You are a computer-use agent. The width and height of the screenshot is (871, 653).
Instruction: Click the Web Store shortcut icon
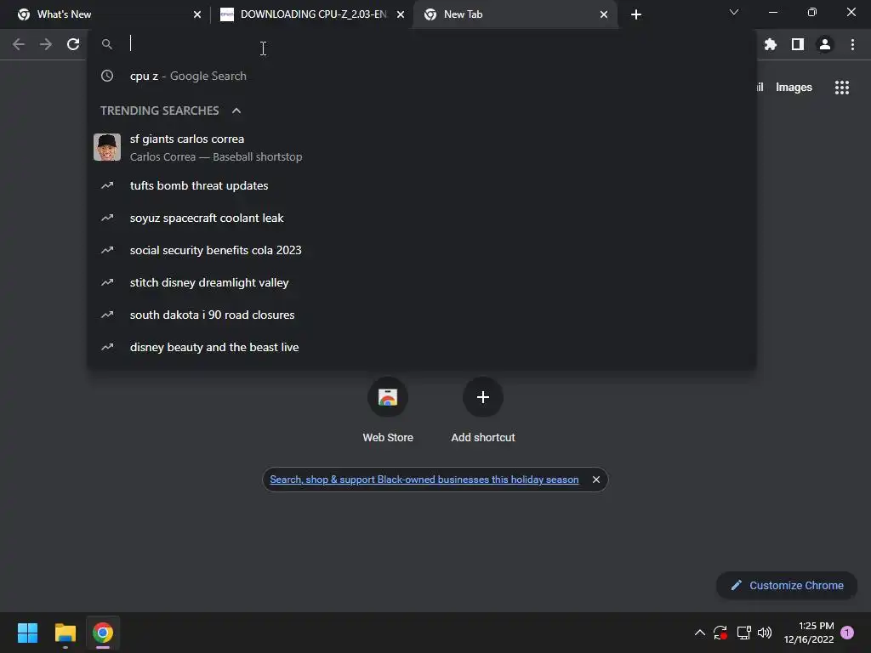click(x=388, y=397)
